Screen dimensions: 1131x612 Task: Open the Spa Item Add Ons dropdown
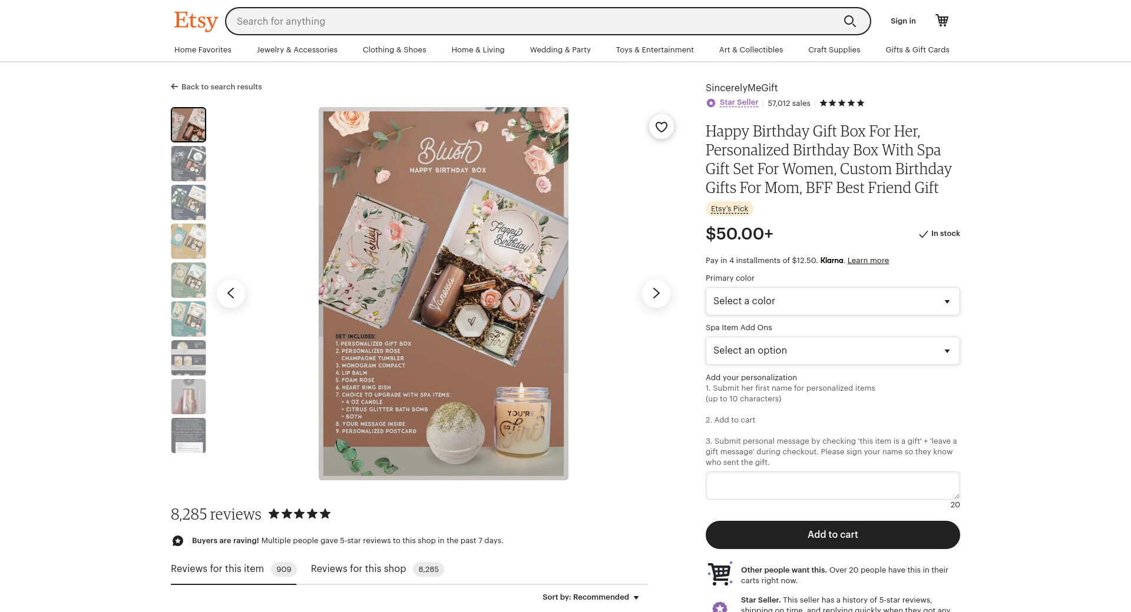[832, 351]
